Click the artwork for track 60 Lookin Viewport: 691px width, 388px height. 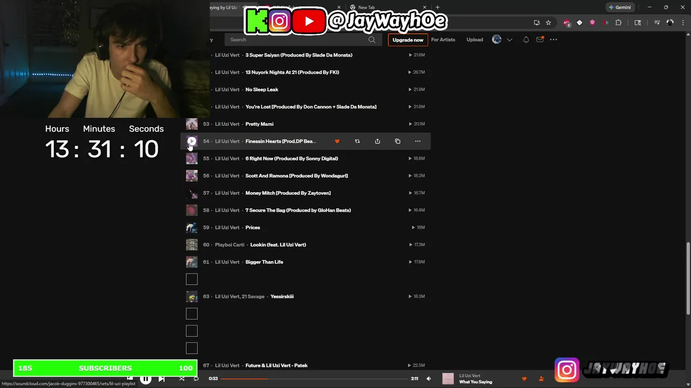point(192,245)
